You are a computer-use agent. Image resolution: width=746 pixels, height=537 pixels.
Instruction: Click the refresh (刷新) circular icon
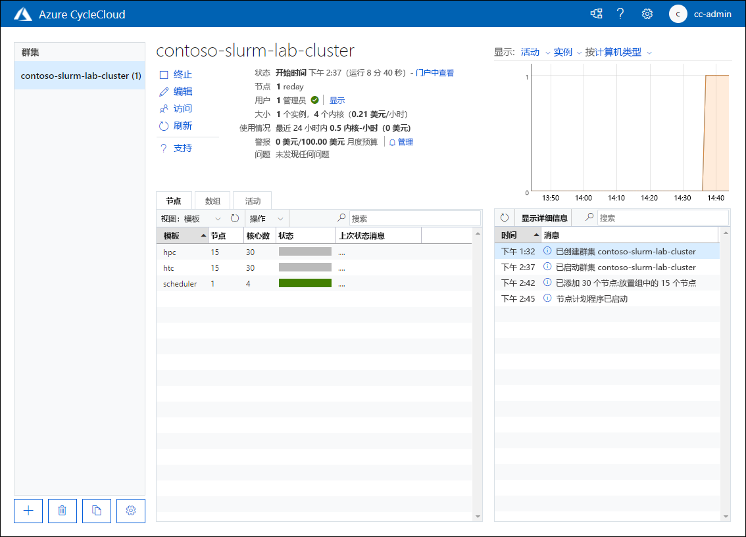coord(164,126)
